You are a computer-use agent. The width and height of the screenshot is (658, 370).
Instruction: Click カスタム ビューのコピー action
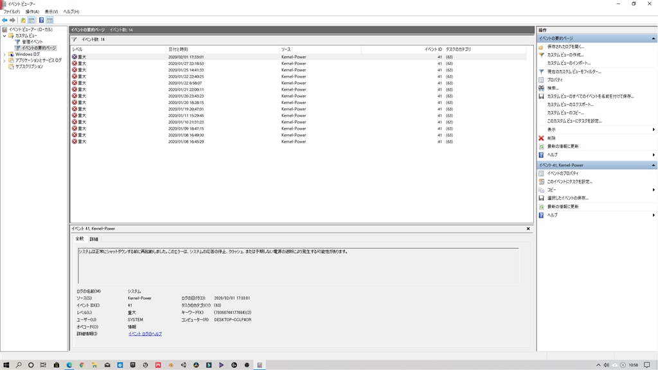pos(565,113)
